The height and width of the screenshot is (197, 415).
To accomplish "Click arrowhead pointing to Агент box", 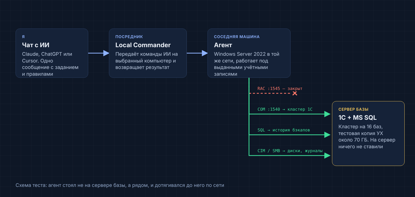I will click(x=205, y=53).
